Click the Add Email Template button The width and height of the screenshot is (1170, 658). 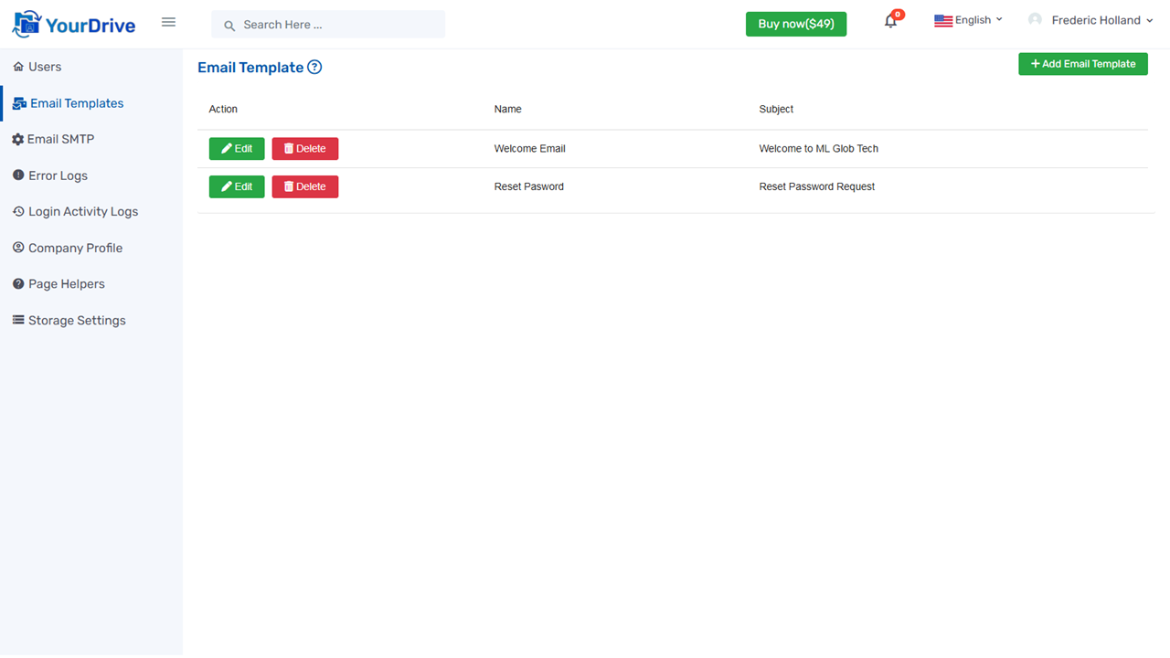[x=1082, y=63]
